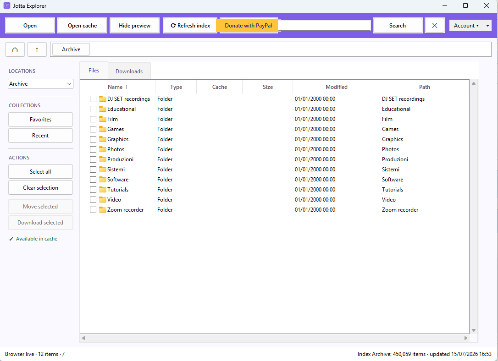
Task: Sort by the Modified column header
Action: (x=336, y=87)
